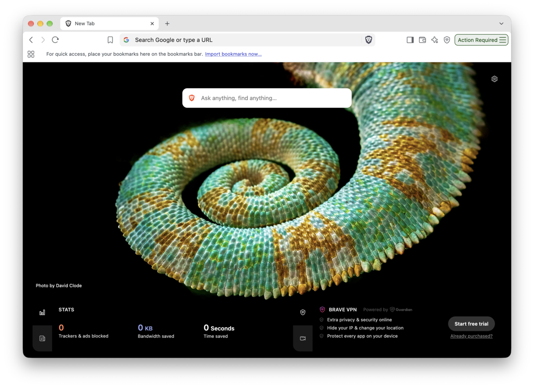
Task: Click the Brave icon on New Tab tab
Action: [x=69, y=24]
